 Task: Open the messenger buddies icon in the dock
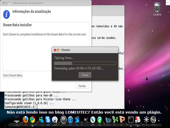41,120
